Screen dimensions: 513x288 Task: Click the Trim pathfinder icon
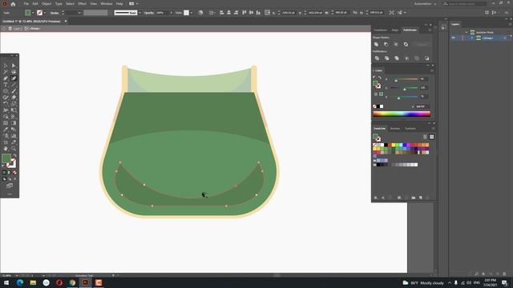pyautogui.click(x=386, y=58)
